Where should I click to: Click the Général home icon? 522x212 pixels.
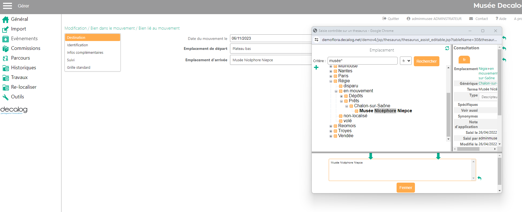coord(6,19)
